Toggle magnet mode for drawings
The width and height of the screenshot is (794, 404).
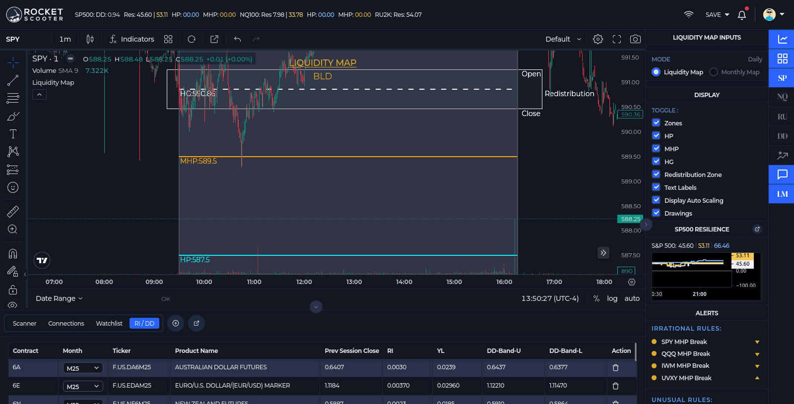coord(13,254)
